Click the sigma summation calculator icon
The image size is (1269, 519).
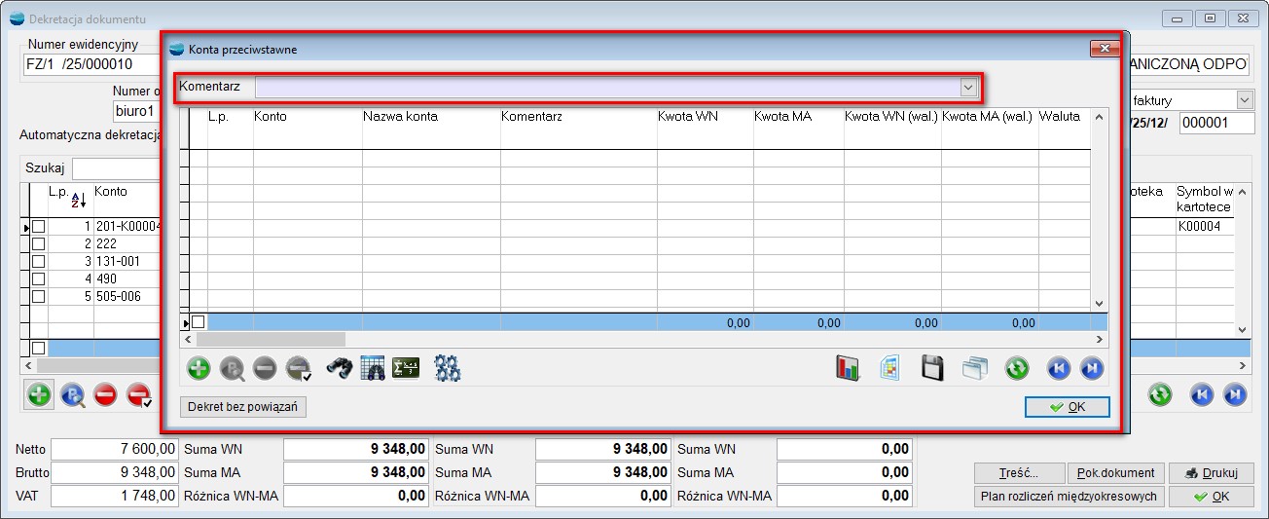tap(406, 368)
